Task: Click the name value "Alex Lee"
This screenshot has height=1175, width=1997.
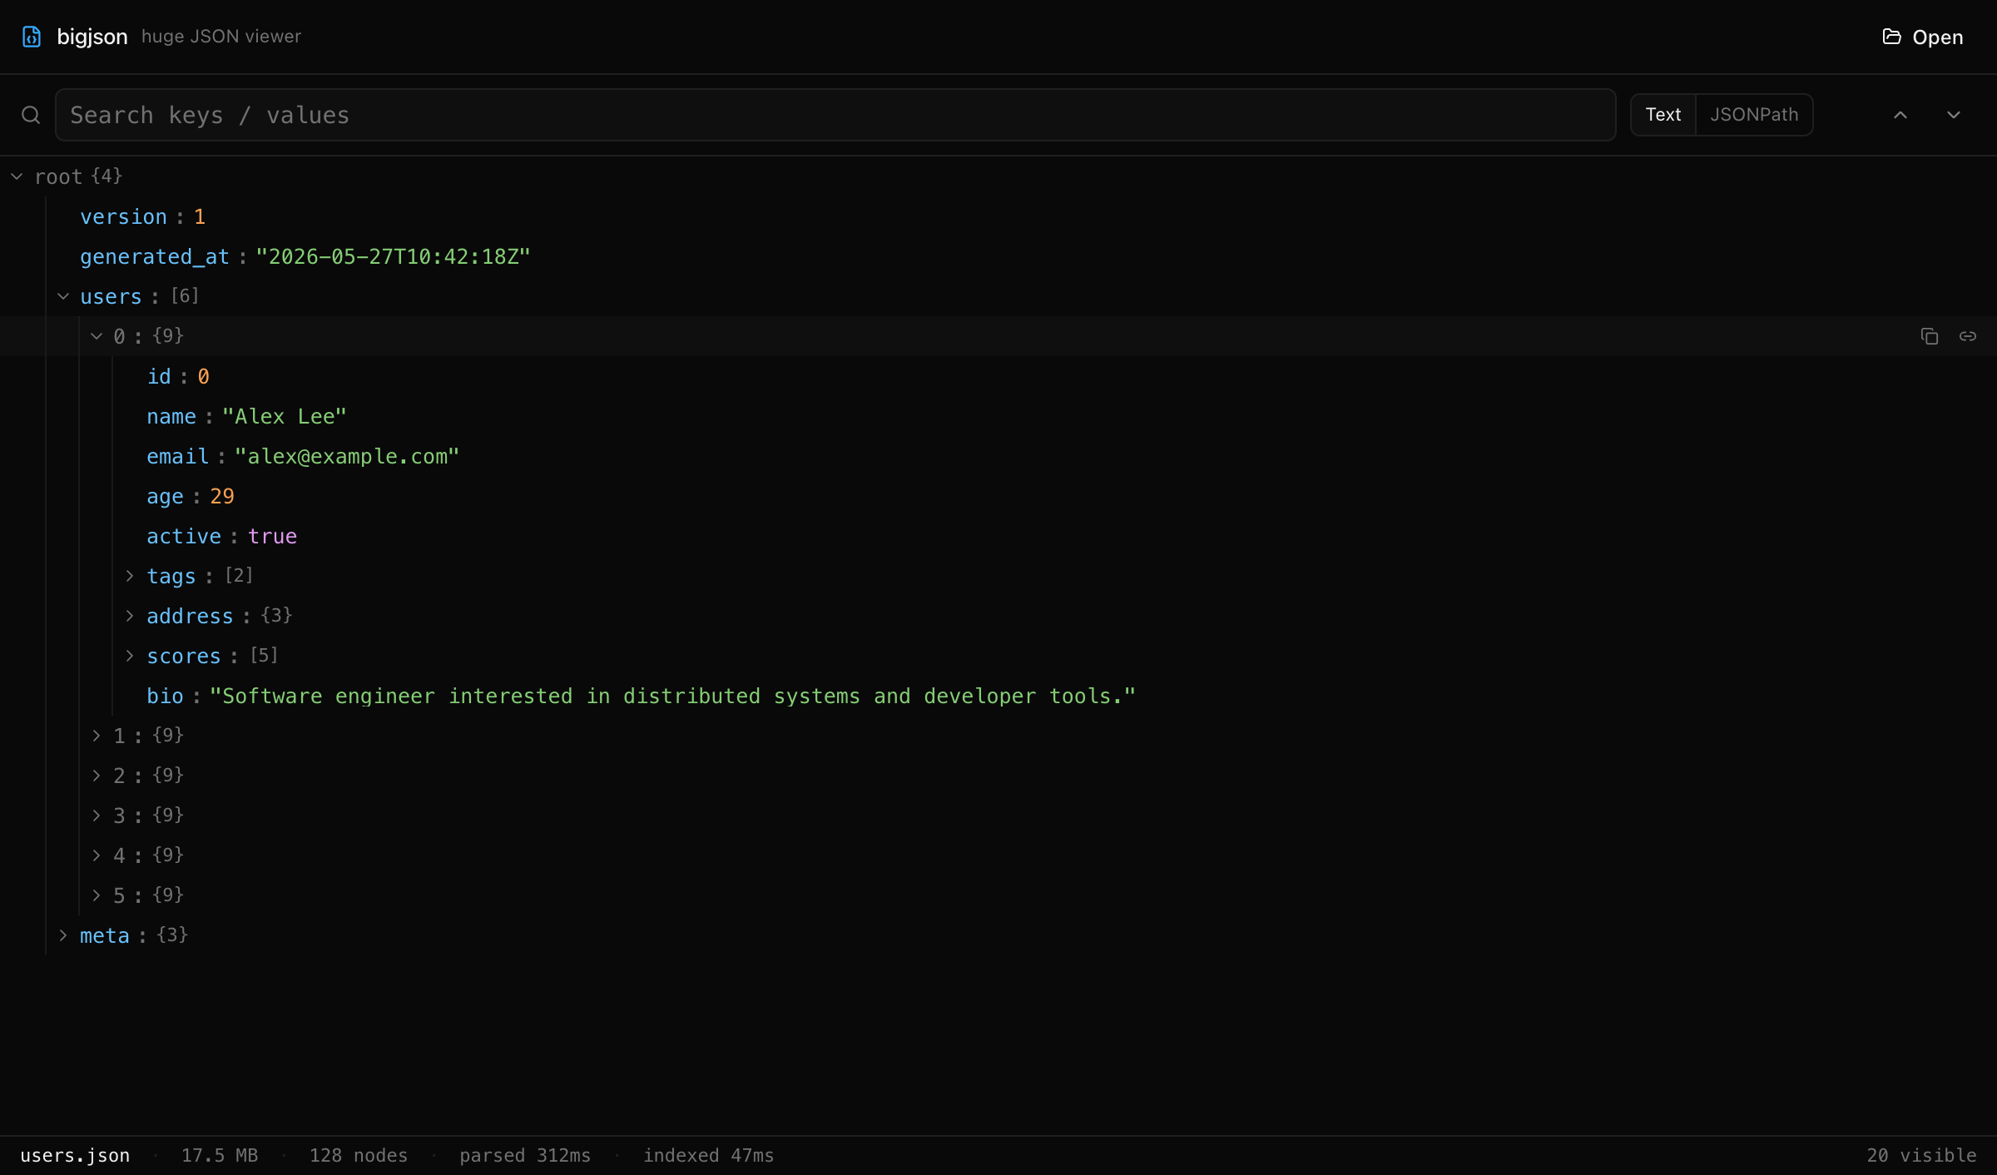Action: tap(284, 416)
